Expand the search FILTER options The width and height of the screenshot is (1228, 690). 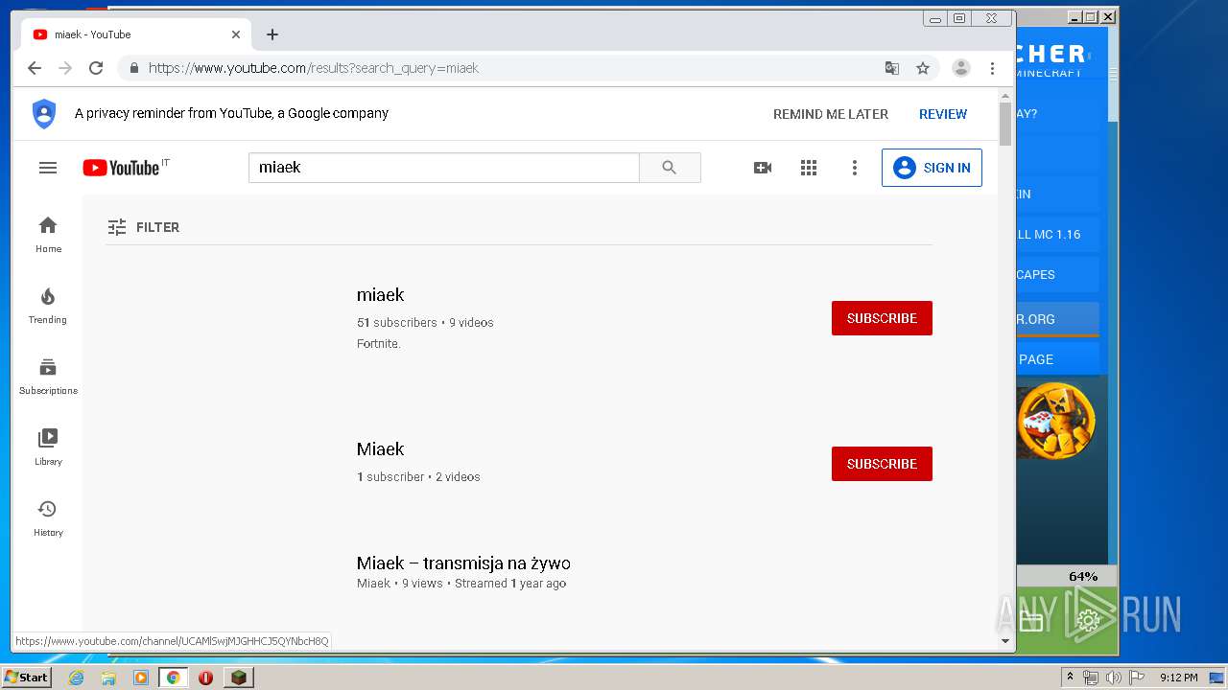coord(143,227)
